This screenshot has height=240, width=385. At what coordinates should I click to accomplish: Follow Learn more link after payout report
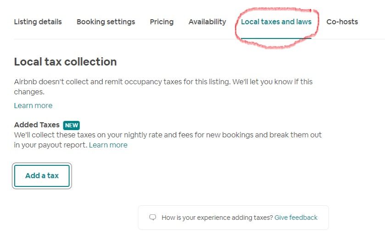click(x=108, y=145)
